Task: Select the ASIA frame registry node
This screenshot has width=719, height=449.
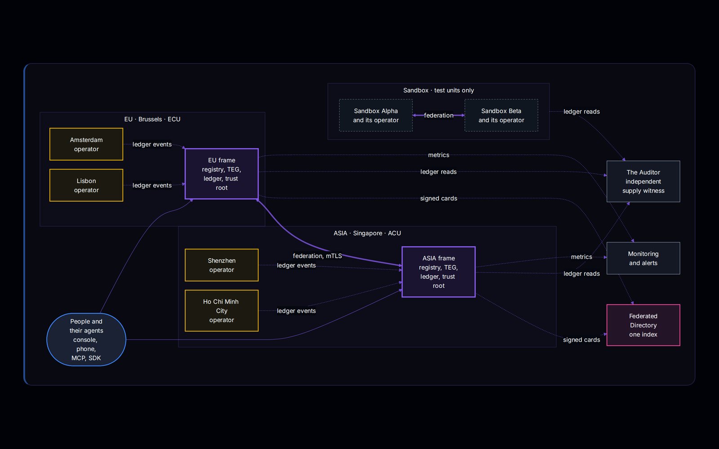Action: [x=439, y=272]
